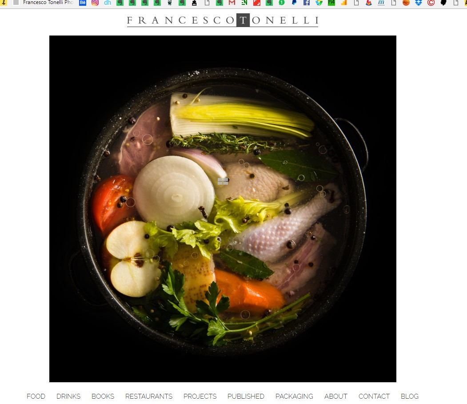Open the Dropbox bookmark icon
This screenshot has height=404, width=467.
(x=419, y=3)
